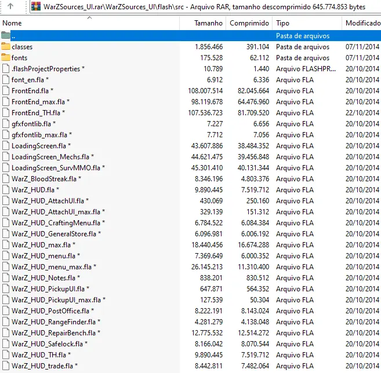Click compressed value 12.514.272 of WarZ_HUD_RepairBench.fla

pos(253,332)
